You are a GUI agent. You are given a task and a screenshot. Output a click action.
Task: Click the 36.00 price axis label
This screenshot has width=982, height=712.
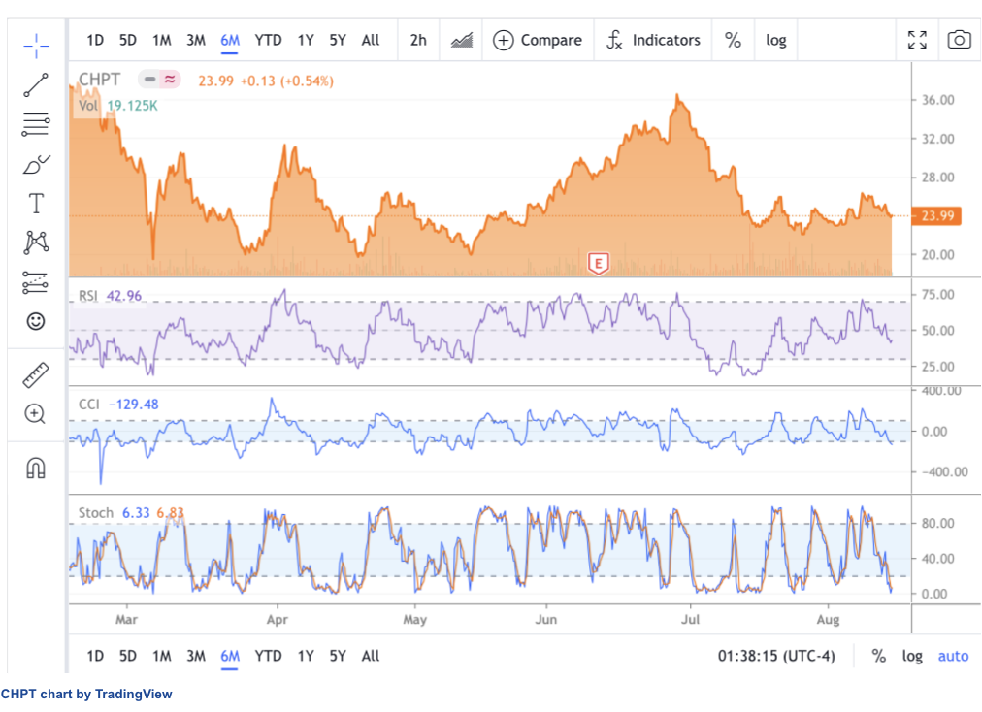click(x=937, y=100)
